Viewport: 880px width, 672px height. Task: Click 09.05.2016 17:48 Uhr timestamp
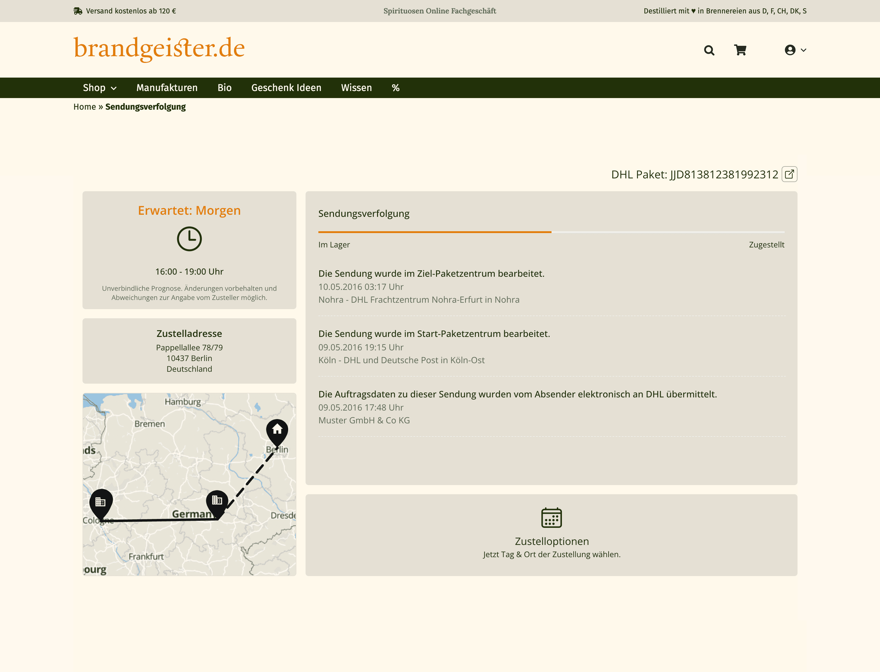point(361,407)
